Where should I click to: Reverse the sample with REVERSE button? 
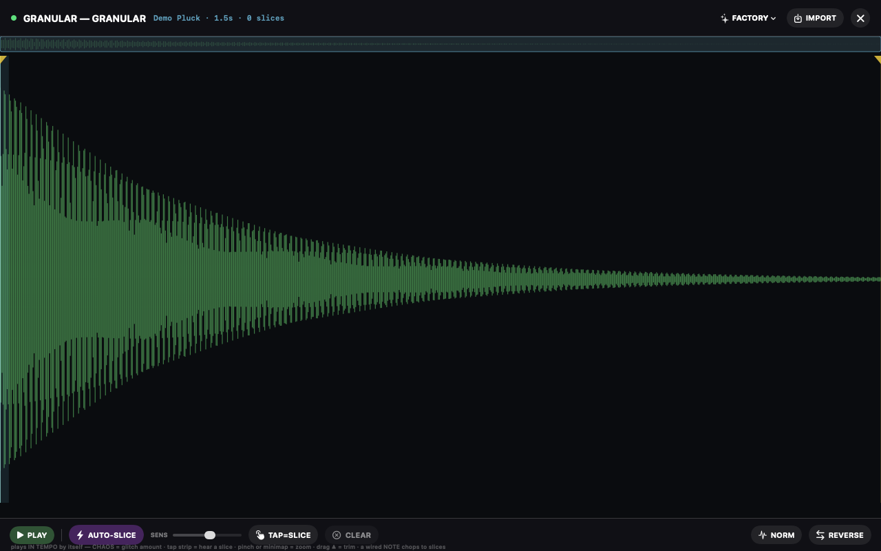840,535
